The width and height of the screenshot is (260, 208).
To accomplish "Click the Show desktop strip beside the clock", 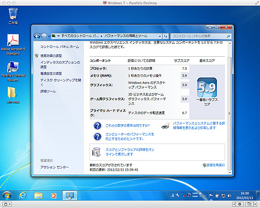I will (x=258, y=196).
